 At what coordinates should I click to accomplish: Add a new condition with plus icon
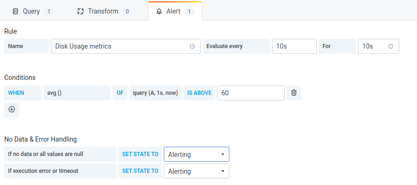point(12,110)
